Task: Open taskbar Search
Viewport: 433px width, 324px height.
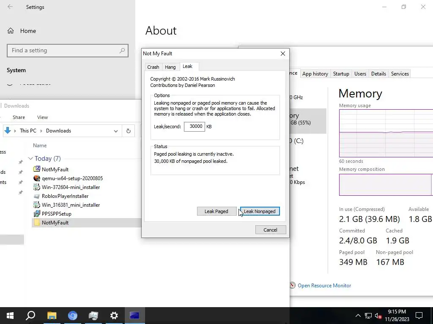Action: pyautogui.click(x=30, y=316)
